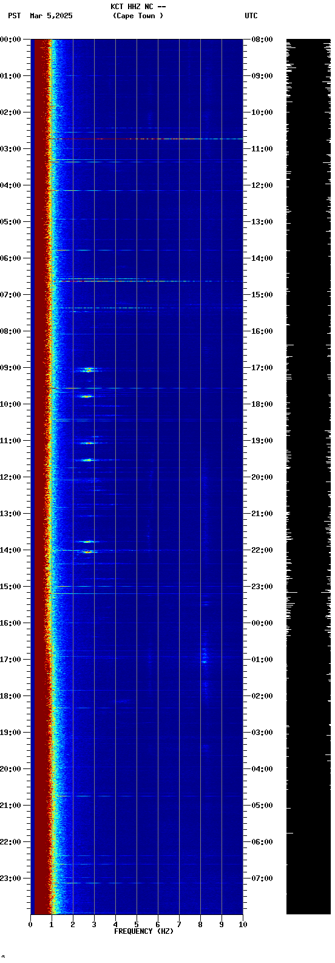This screenshot has width=335, height=963.
Task: Click UTC axis time label 14:00
Action: [262, 258]
